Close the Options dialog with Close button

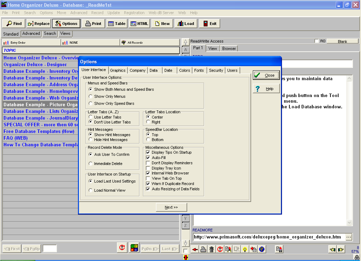pos(267,75)
